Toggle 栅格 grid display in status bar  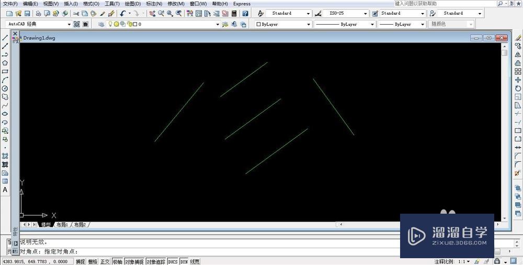[93, 261]
